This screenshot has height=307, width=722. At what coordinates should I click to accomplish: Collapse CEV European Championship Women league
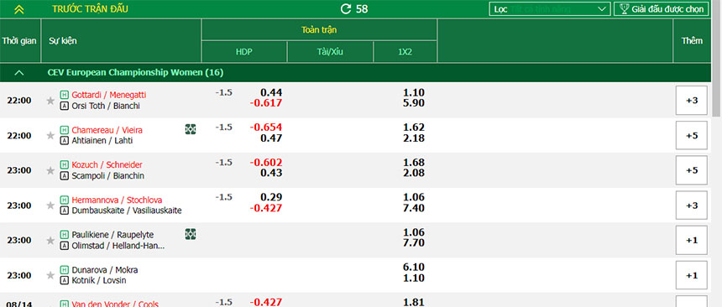pos(18,73)
